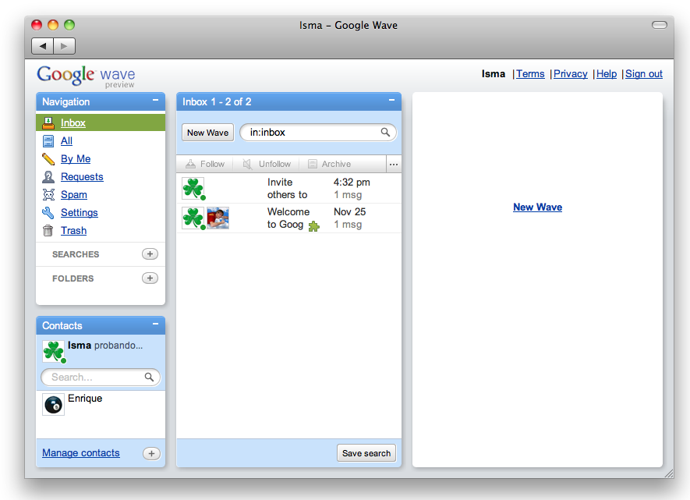The width and height of the screenshot is (690, 500).
Task: Click the Archive toolbar button
Action: coord(329,164)
